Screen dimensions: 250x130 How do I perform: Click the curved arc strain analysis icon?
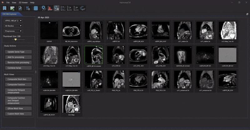82,8
